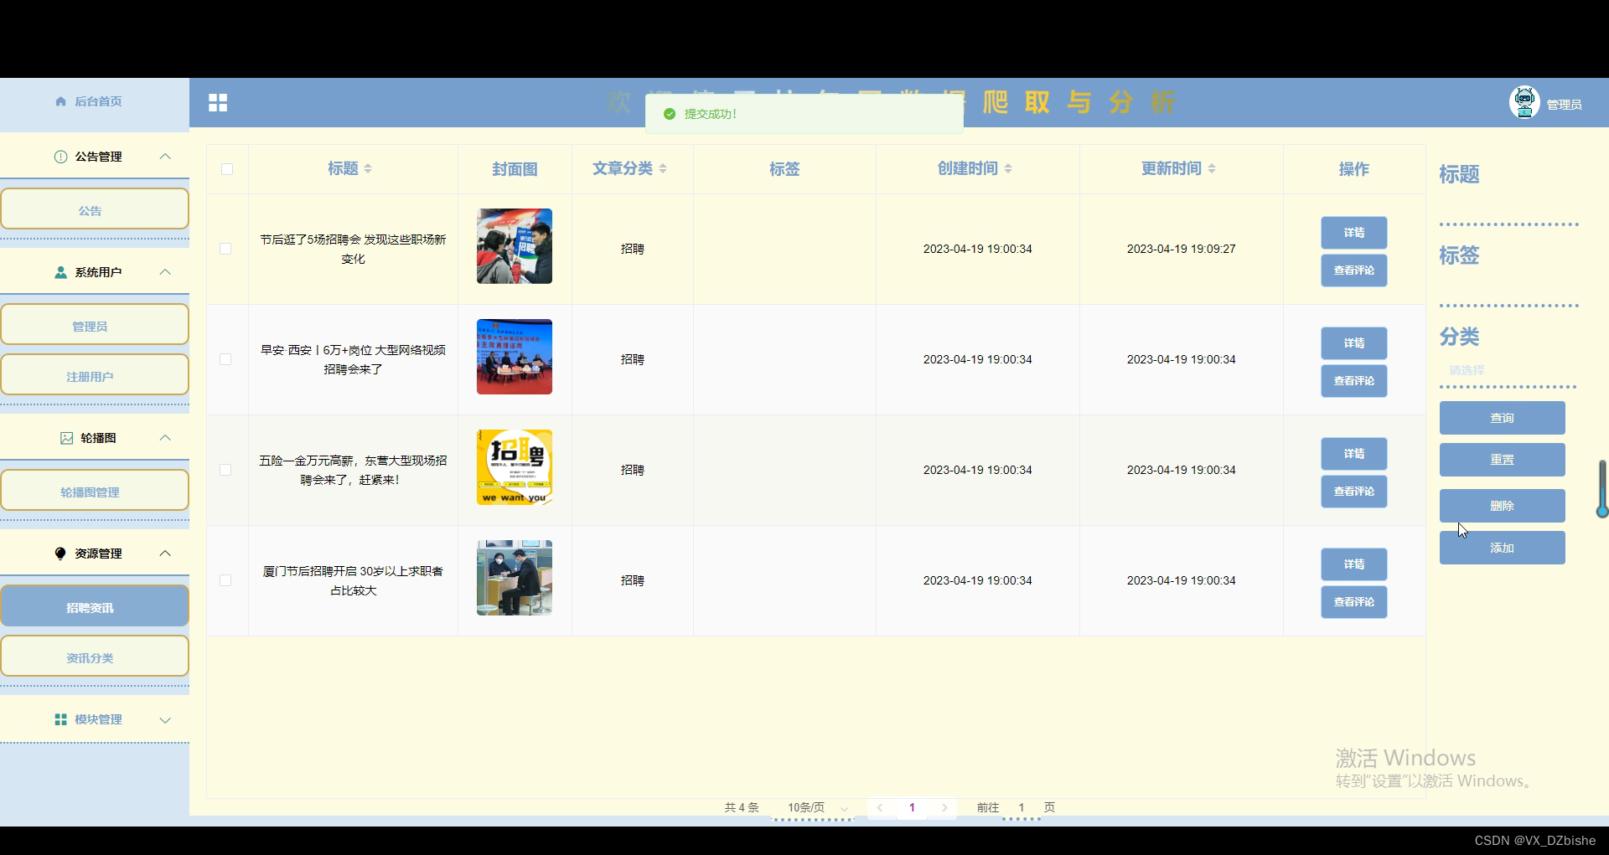Click update time 2023-04-19 19:09:27
Image resolution: width=1609 pixels, height=855 pixels.
[1181, 249]
